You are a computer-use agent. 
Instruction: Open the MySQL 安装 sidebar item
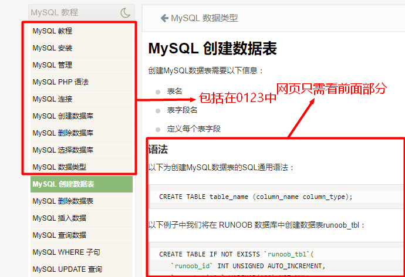tap(82, 48)
